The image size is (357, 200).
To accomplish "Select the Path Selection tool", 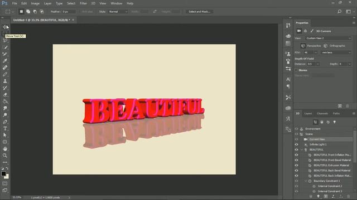I will click(5, 135).
